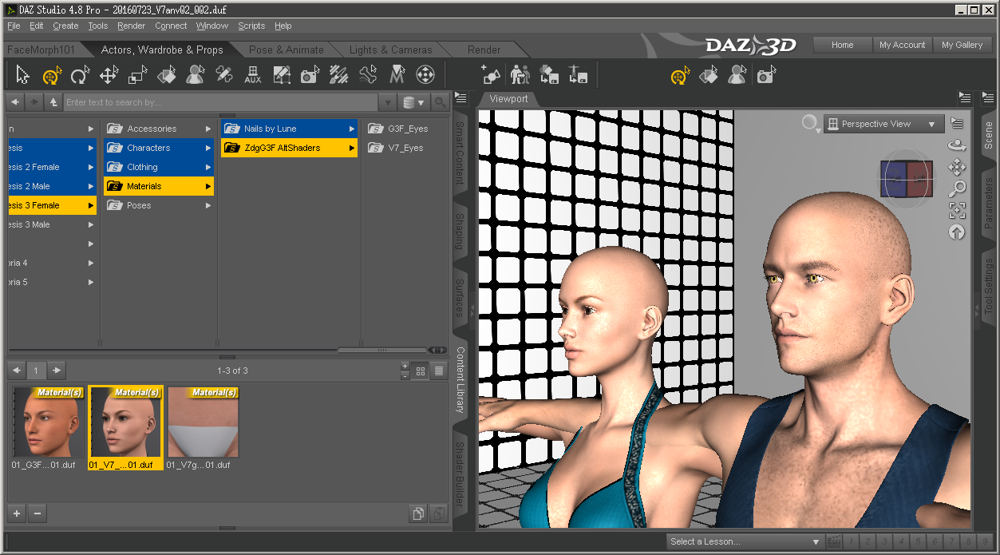The height and width of the screenshot is (555, 1000).
Task: Click the viewport pan control
Action: pyautogui.click(x=957, y=167)
